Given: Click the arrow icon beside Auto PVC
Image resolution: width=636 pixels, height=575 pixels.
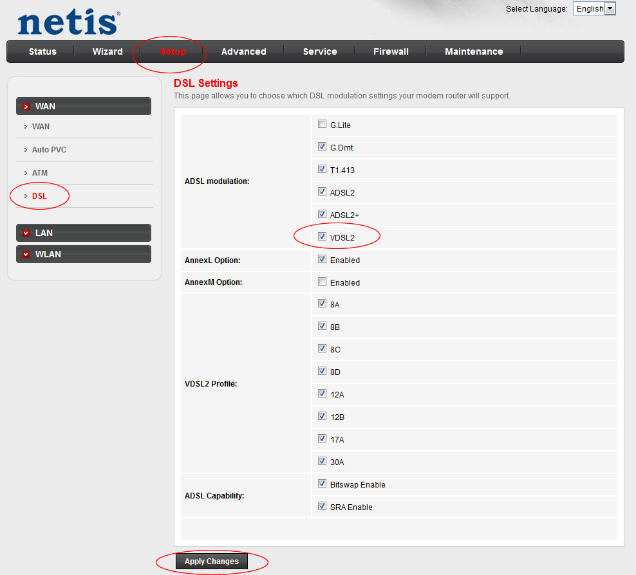Looking at the screenshot, I should pos(26,149).
